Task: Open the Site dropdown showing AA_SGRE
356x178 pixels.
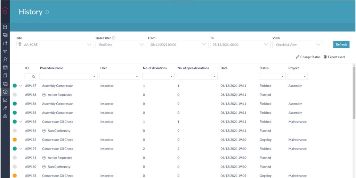Action: (55, 45)
